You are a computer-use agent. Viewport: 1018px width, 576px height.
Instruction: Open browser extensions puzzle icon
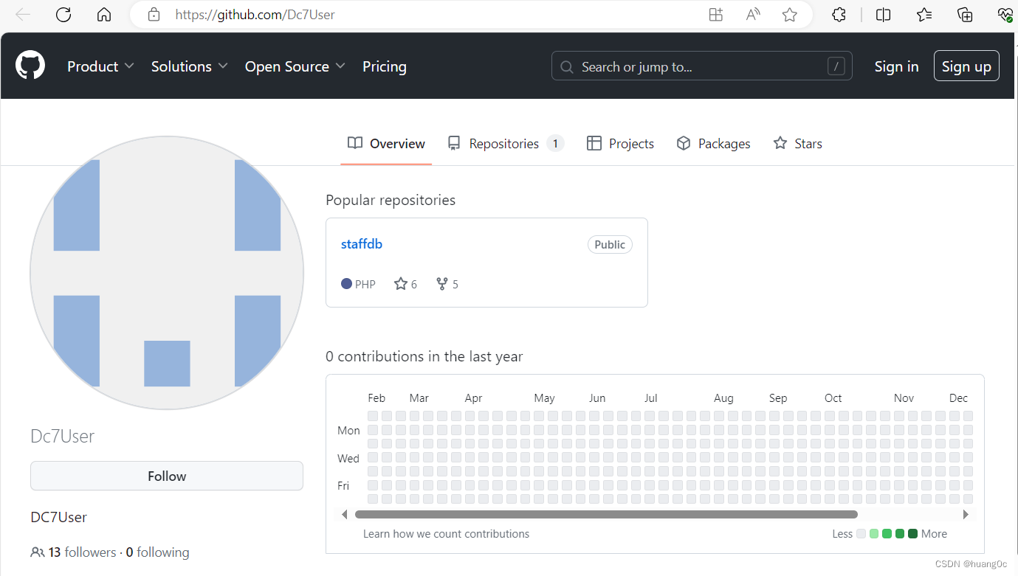pyautogui.click(x=839, y=15)
